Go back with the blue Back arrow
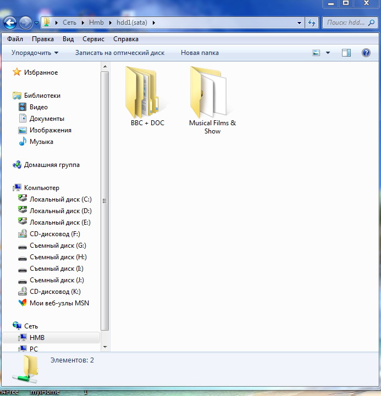 click(x=10, y=23)
